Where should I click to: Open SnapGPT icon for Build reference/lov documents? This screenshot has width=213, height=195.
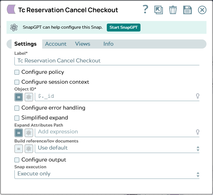(29, 149)
